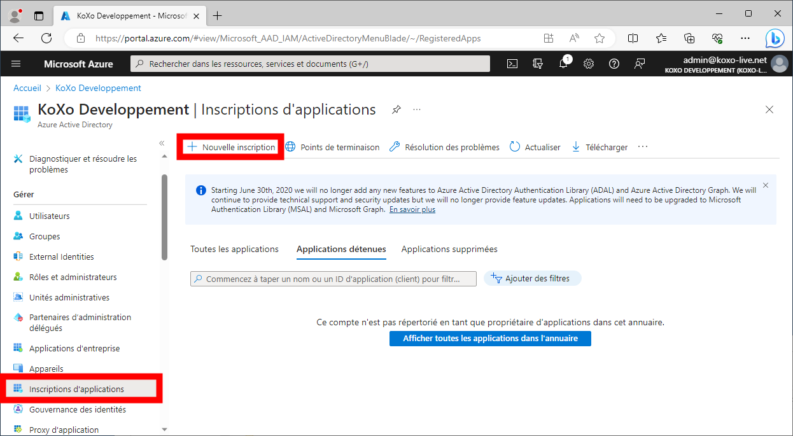Screen dimensions: 793x436
Task: Toggle the Read aloud icon in address bar
Action: pos(574,38)
